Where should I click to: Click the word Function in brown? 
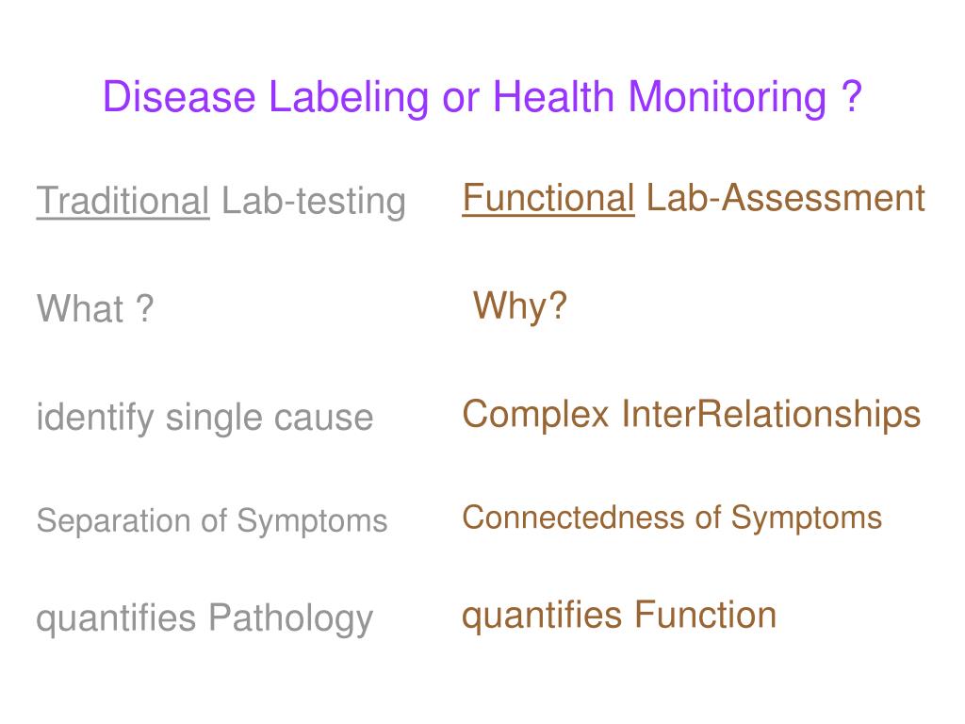point(705,615)
